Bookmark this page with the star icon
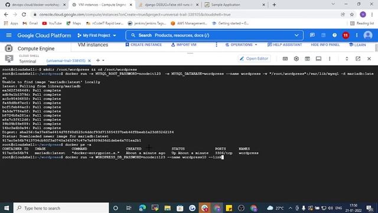The width and height of the screenshot is (378, 213). click(x=352, y=14)
